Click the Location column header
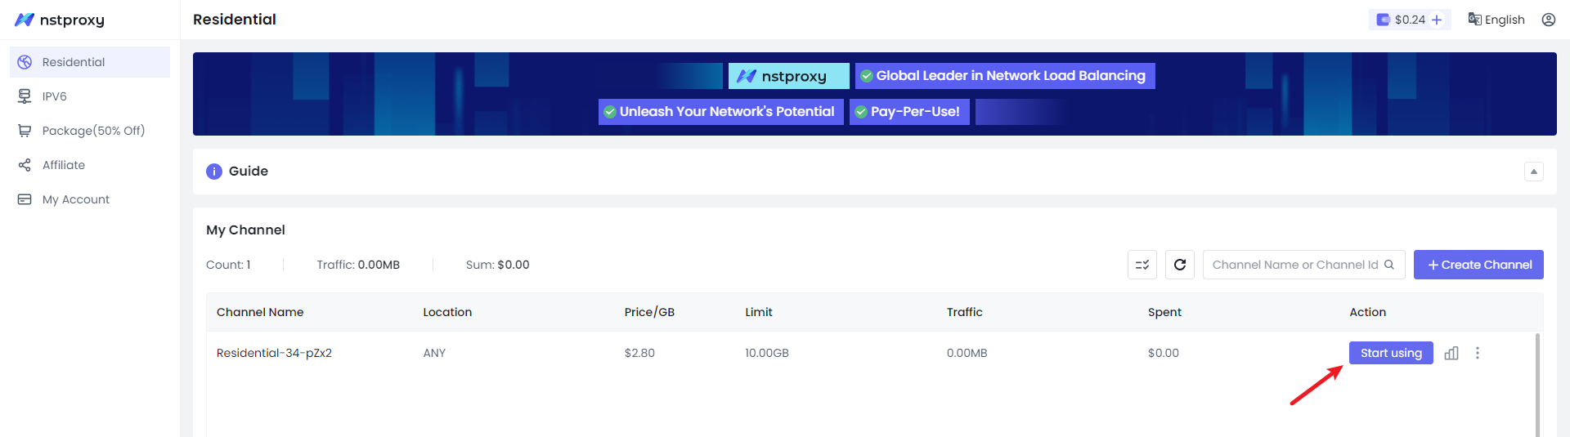Screen dimensions: 1570x437 click(447, 312)
